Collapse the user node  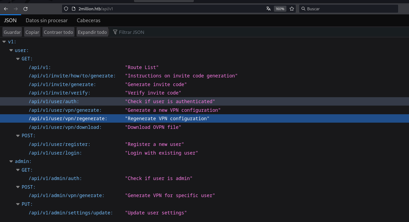pos(11,50)
